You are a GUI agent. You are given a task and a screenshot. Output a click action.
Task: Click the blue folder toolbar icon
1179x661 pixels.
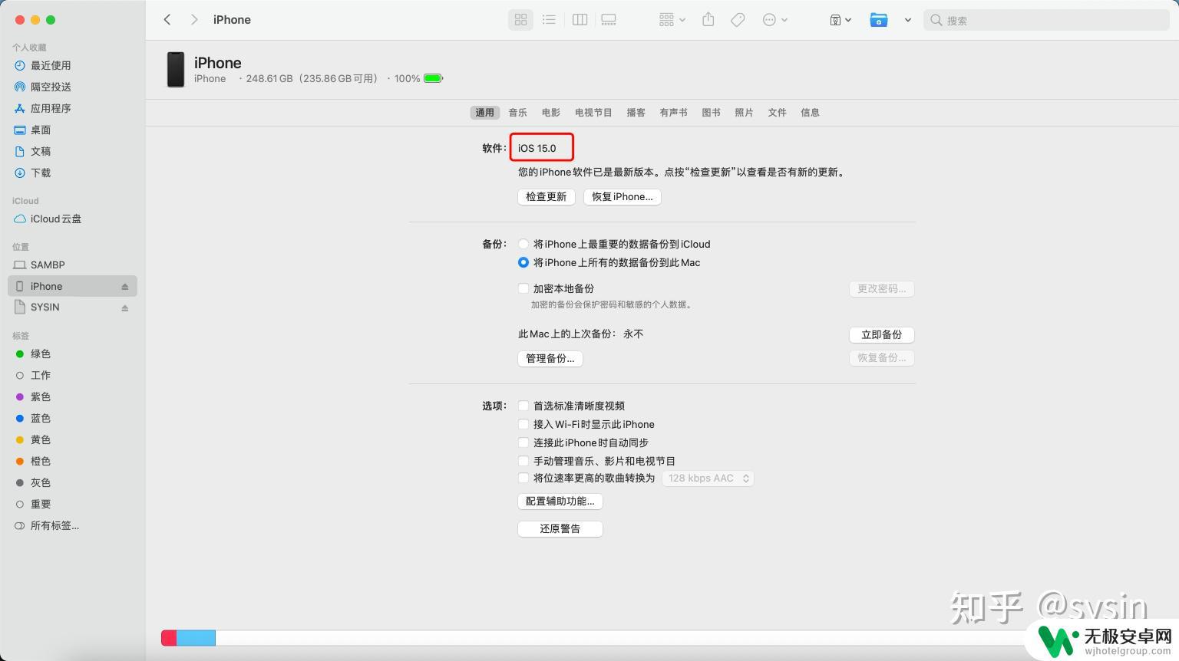879,20
